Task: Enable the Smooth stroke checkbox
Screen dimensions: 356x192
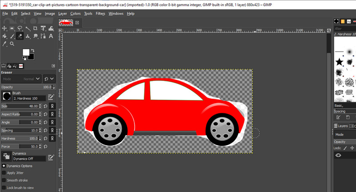Action: point(4,180)
